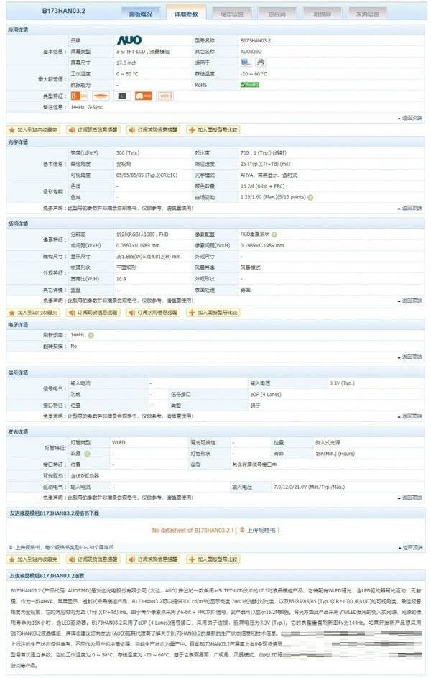Click 订阅求购信息提醒 above the 摘要 section

tap(153, 559)
